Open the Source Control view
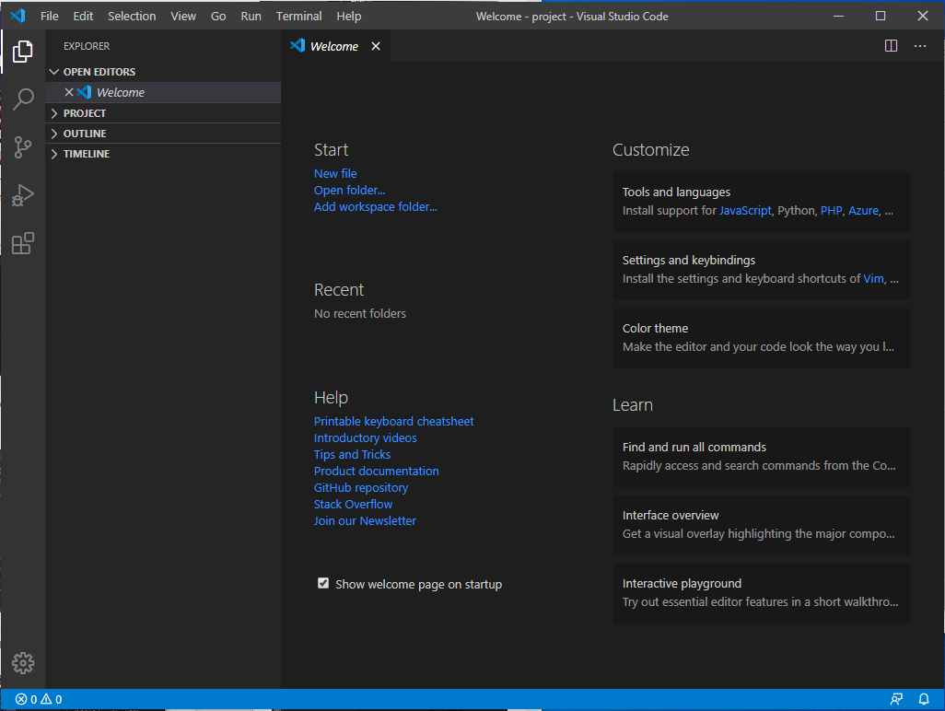This screenshot has width=945, height=711. [23, 147]
